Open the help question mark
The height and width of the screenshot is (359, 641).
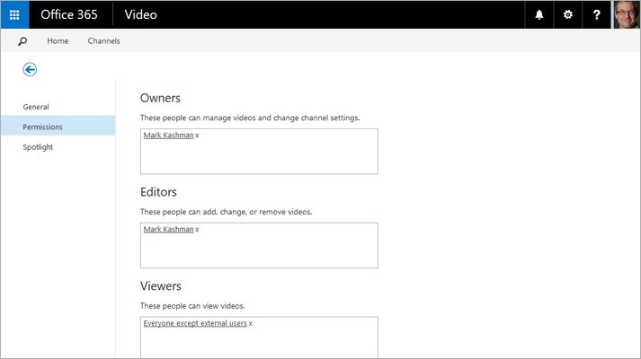click(x=596, y=14)
